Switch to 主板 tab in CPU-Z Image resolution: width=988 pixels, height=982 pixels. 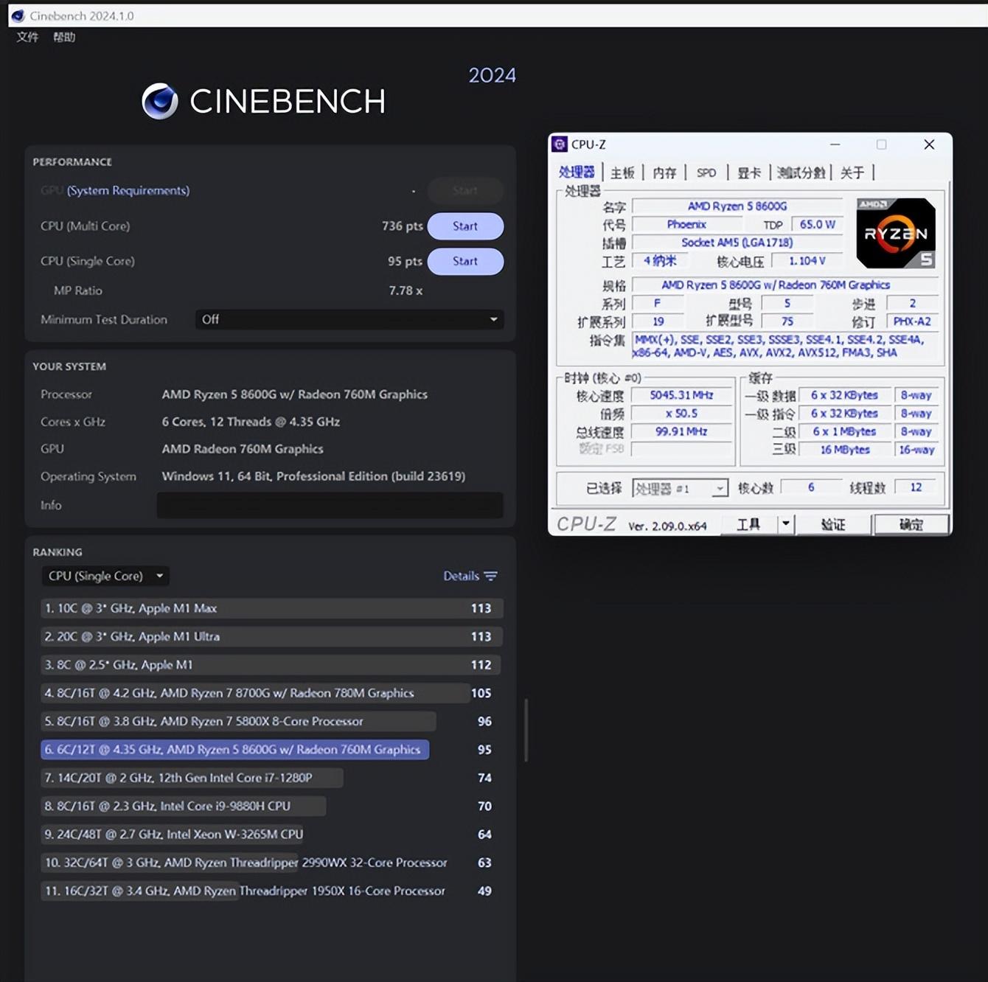(x=622, y=173)
